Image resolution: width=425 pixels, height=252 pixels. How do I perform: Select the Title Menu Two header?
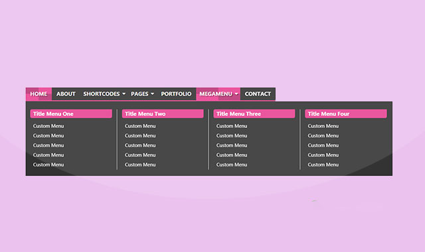tap(163, 113)
